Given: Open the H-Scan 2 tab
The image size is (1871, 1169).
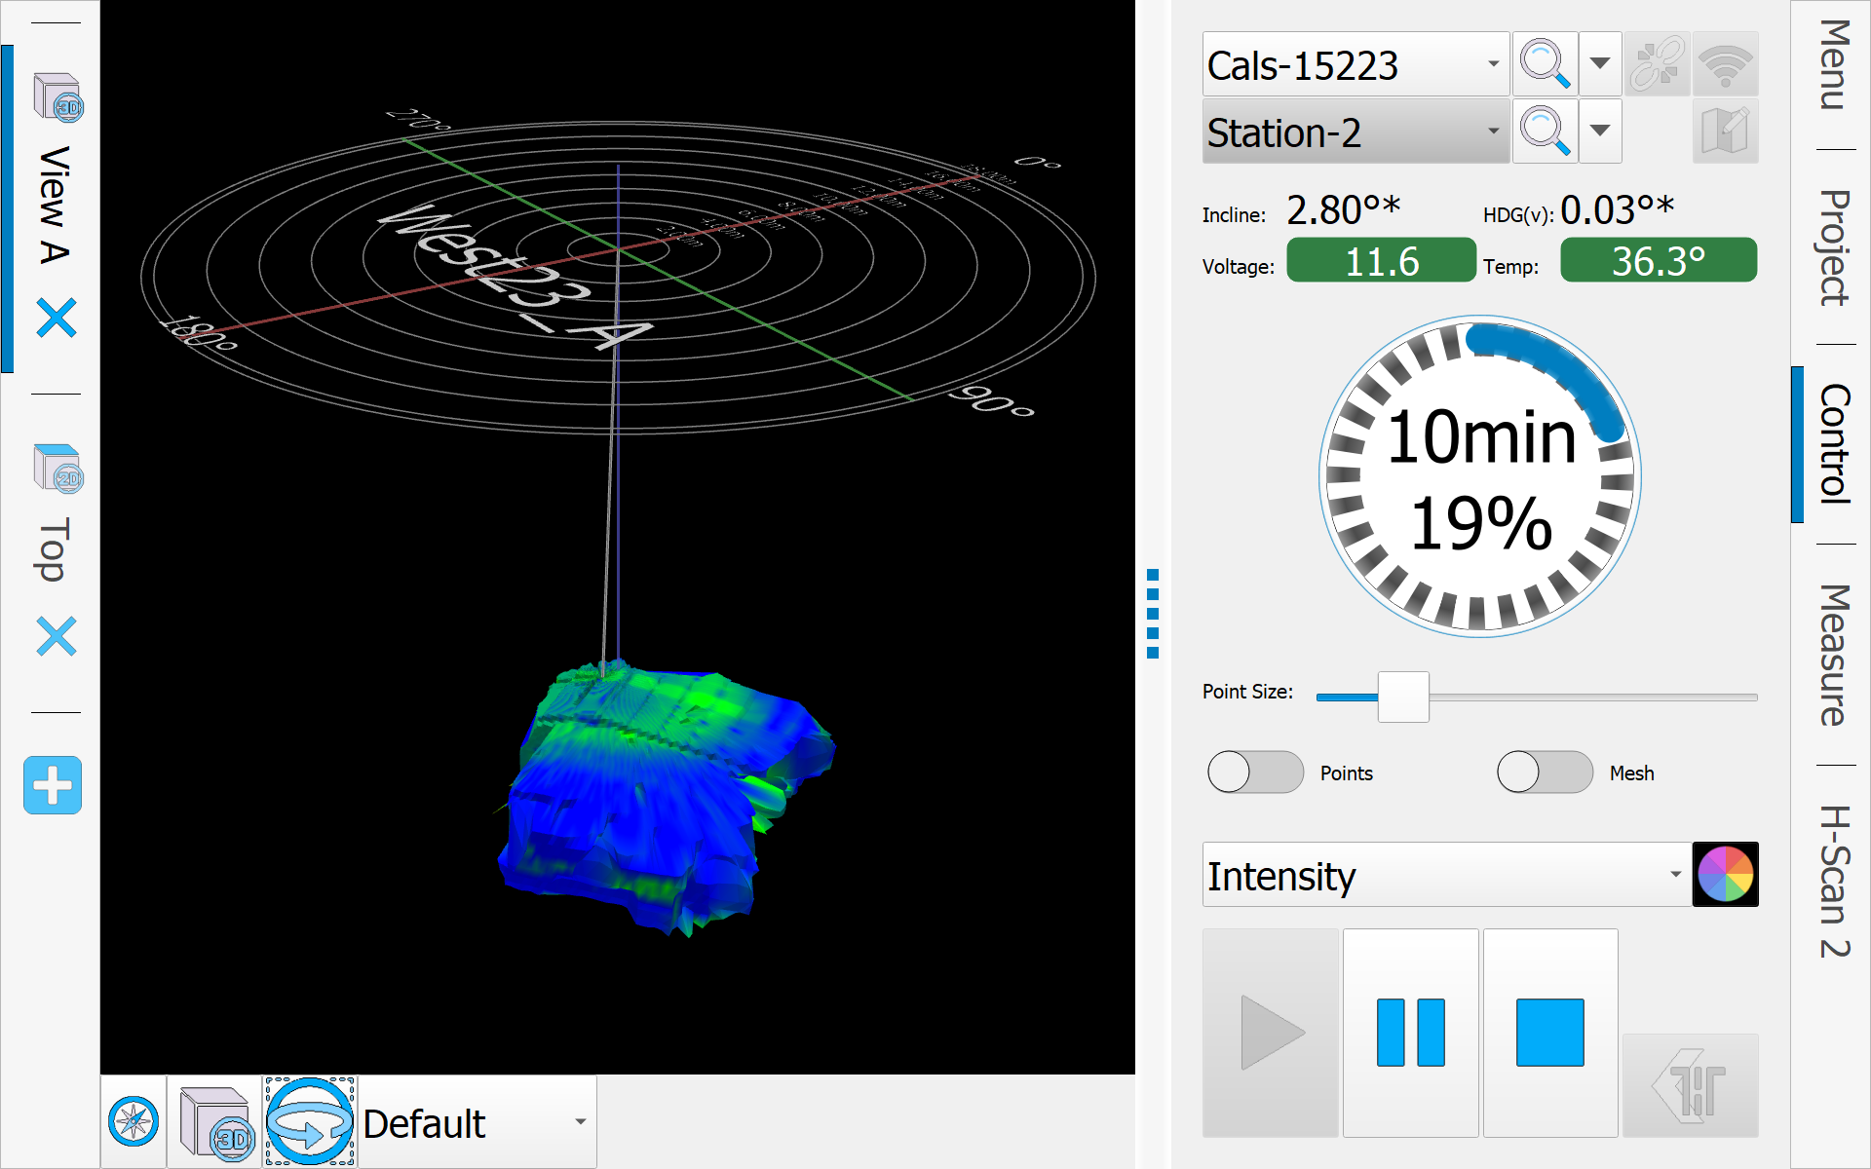Looking at the screenshot, I should pos(1834,882).
